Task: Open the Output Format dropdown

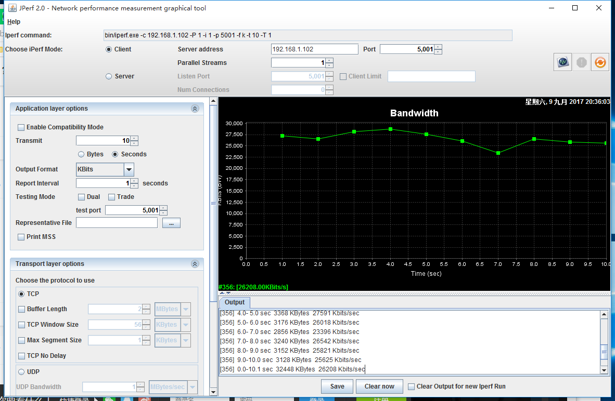Action: [x=129, y=169]
